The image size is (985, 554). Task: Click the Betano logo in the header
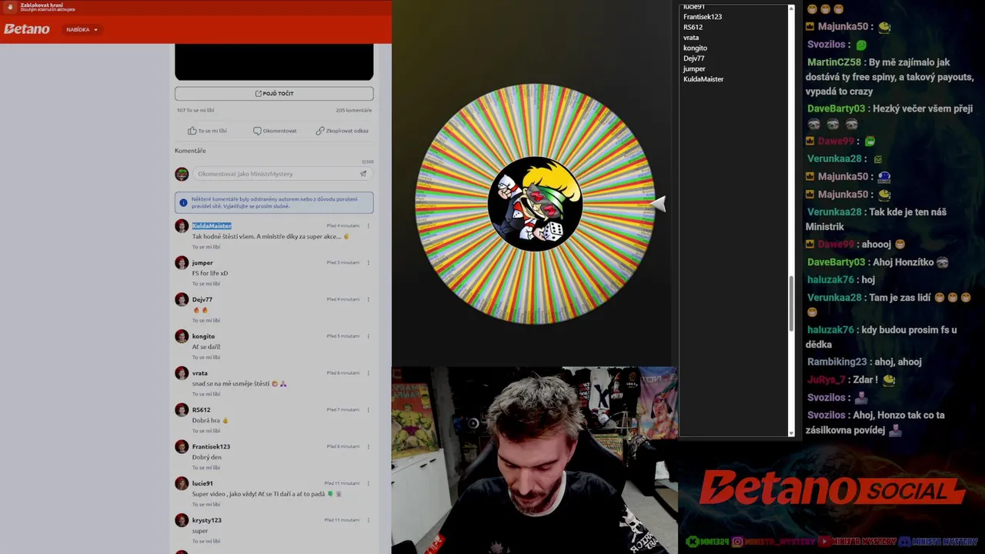point(27,29)
